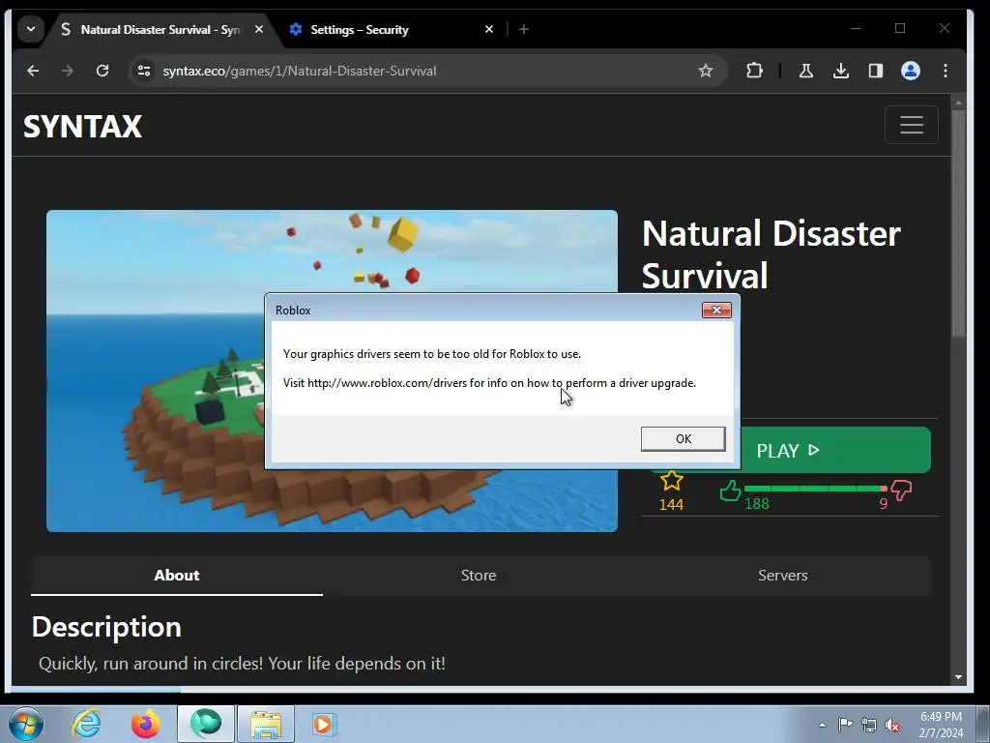Click the game thumbnail image

click(332, 371)
